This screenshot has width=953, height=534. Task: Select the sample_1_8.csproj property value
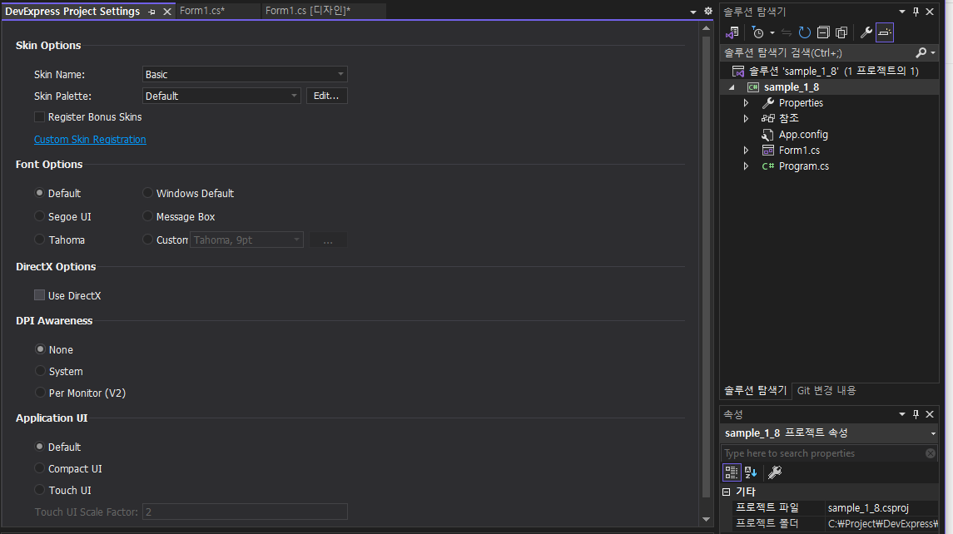click(x=881, y=508)
